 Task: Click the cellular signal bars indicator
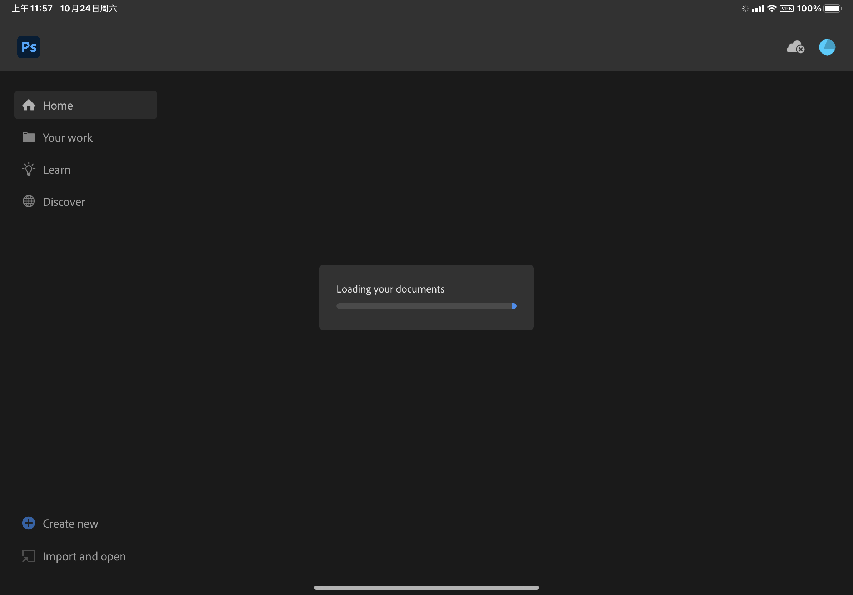click(758, 8)
